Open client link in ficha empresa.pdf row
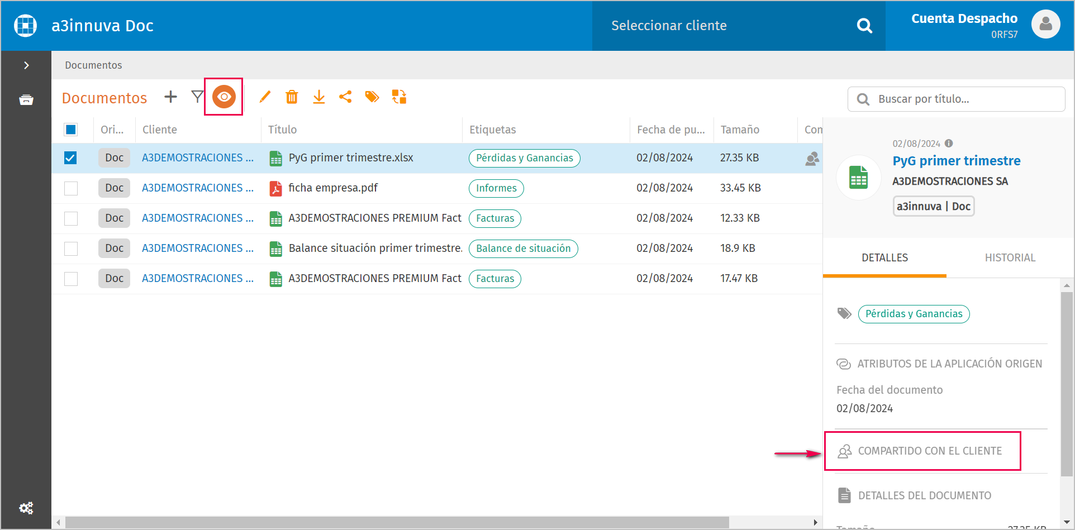This screenshot has height=530, width=1075. point(198,188)
